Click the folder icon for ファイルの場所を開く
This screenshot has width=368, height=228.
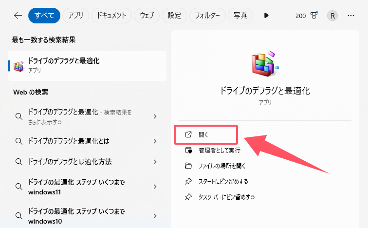[x=188, y=166]
